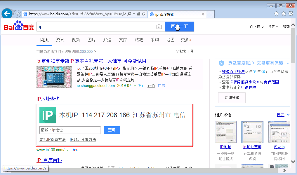Click the green iP logo icon
The height and width of the screenshot is (175, 297).
(x=48, y=115)
